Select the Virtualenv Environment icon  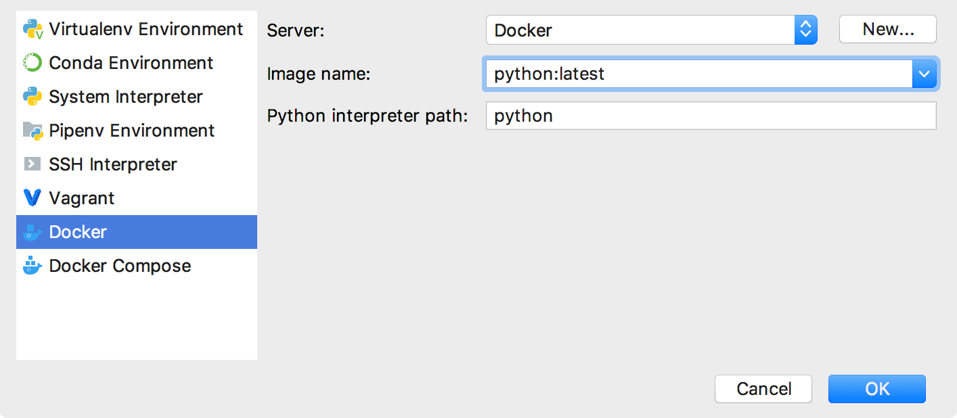(x=32, y=28)
